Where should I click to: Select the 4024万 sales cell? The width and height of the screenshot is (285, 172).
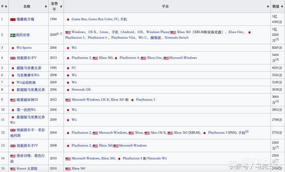click(277, 68)
